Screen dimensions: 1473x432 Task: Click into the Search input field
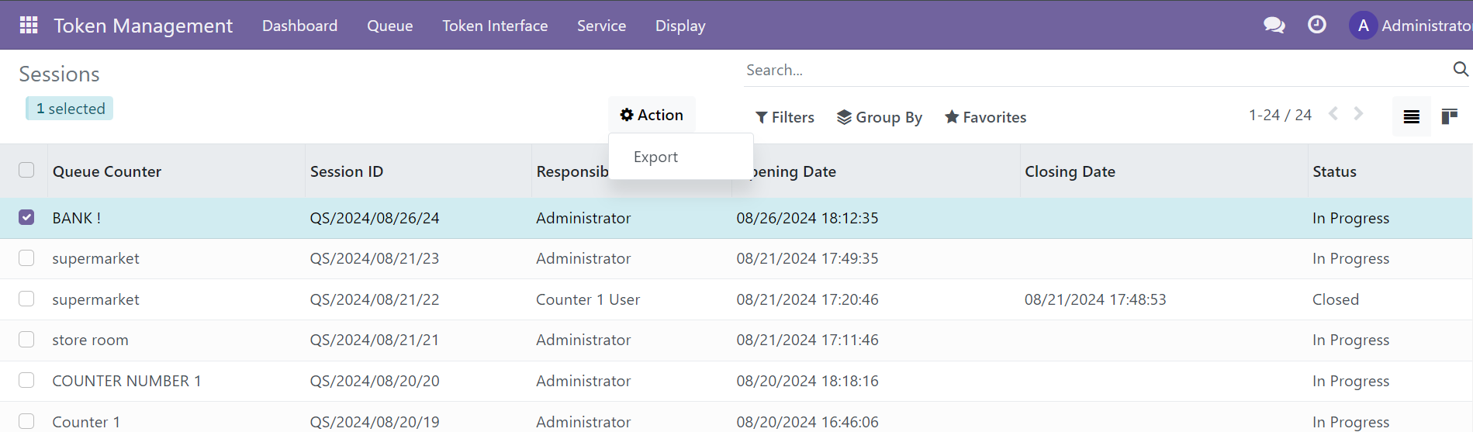click(1086, 70)
